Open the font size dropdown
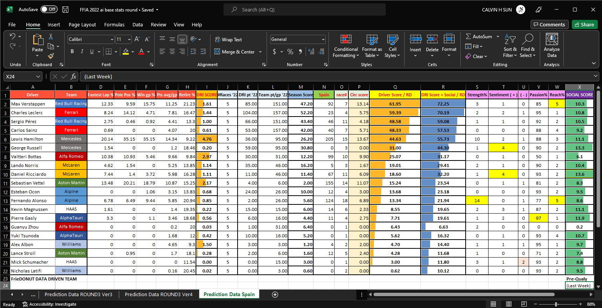This screenshot has height=308, width=602. pos(129,39)
